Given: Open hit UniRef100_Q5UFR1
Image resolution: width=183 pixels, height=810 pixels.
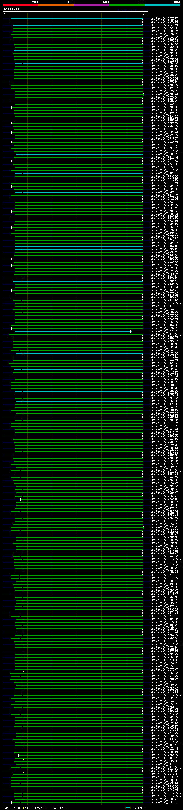Looking at the screenshot, I should click(x=164, y=50).
